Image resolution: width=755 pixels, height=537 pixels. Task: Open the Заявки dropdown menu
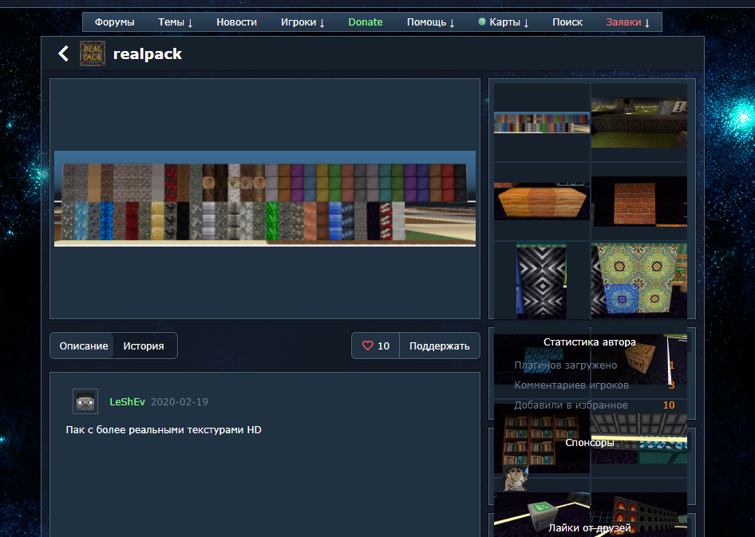627,22
